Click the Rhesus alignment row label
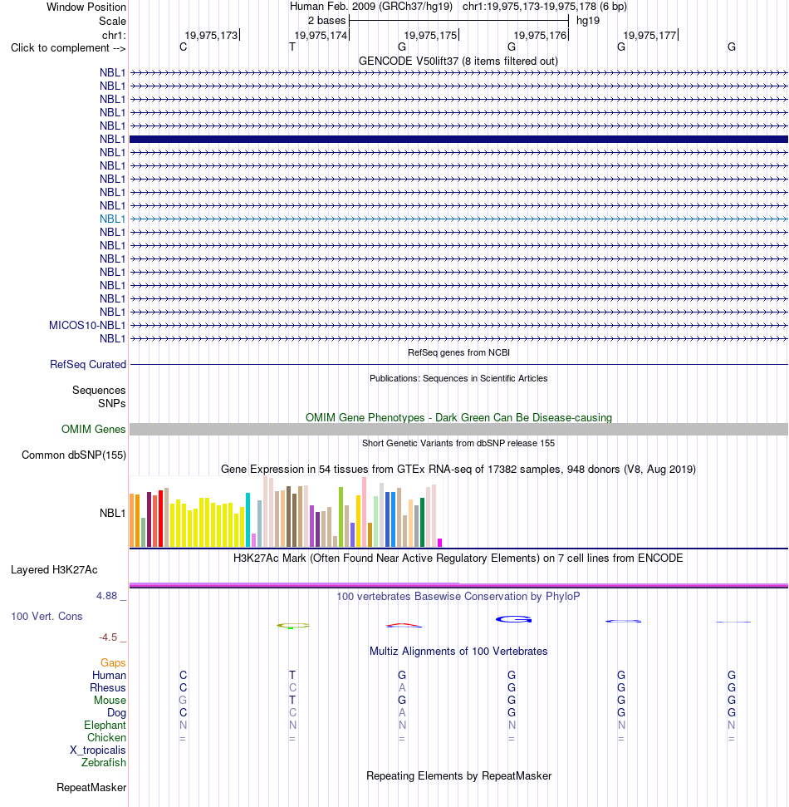The width and height of the screenshot is (789, 807). click(x=108, y=687)
